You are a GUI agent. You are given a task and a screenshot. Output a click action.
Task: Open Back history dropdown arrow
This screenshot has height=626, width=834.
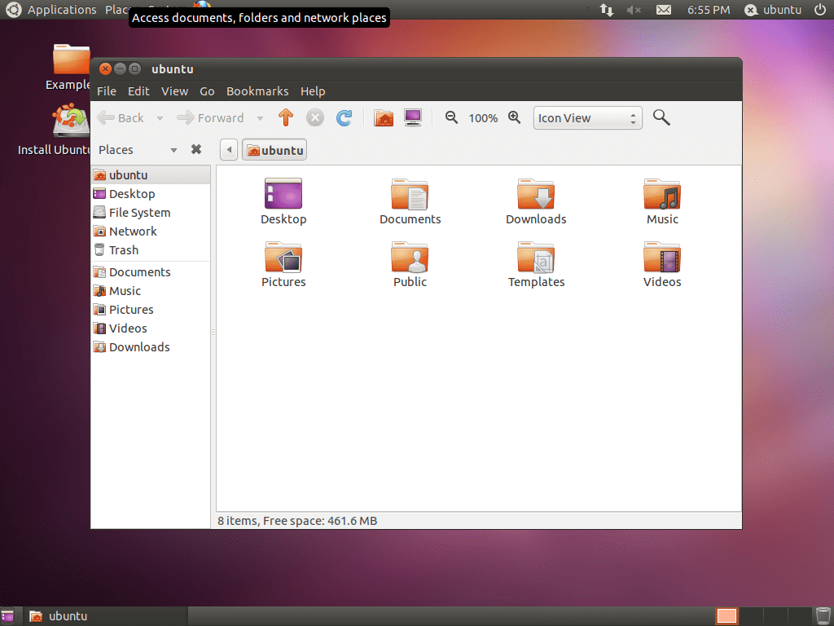[x=160, y=118]
